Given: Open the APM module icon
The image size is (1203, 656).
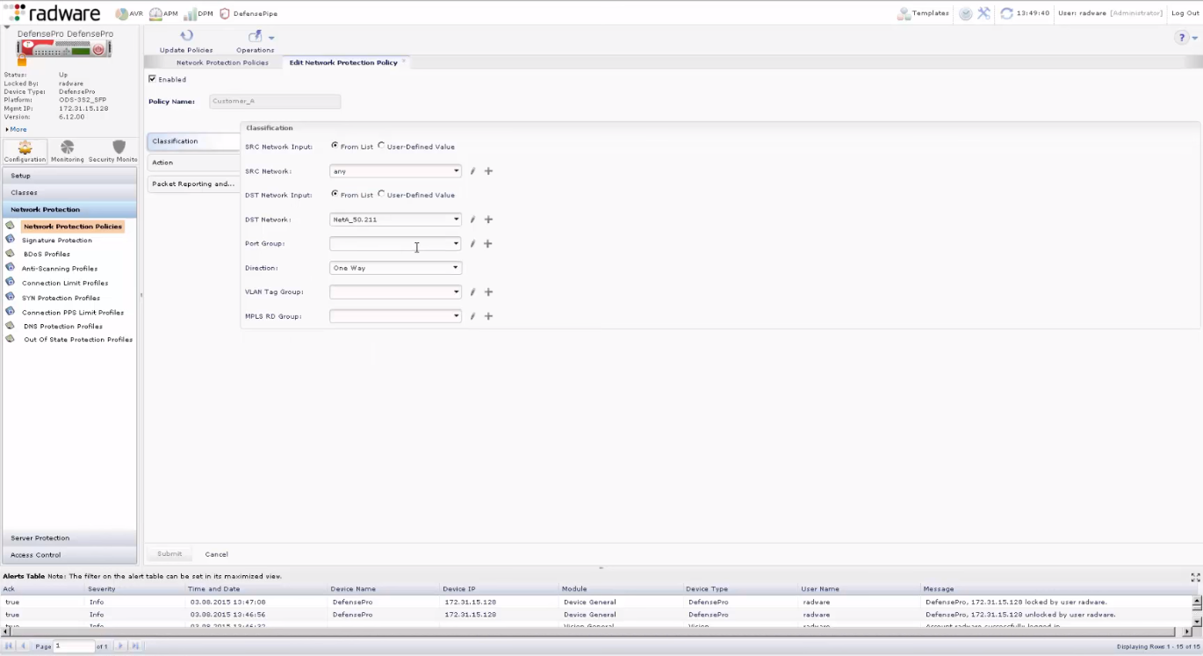Looking at the screenshot, I should 155,13.
